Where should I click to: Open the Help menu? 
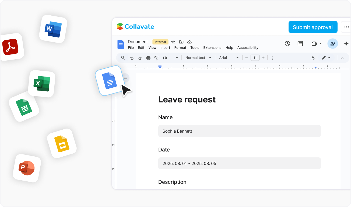[x=229, y=48]
